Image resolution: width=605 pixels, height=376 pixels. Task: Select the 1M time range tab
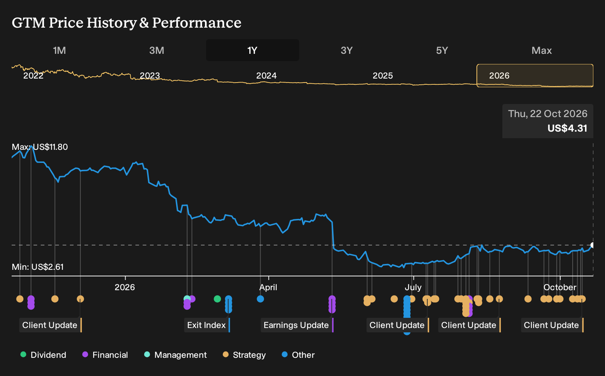[x=59, y=50]
